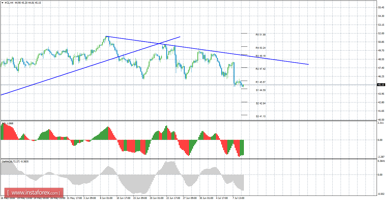The height and width of the screenshot is (201, 387).
Task: Click the current price tag 45.15
Action: 381,85
